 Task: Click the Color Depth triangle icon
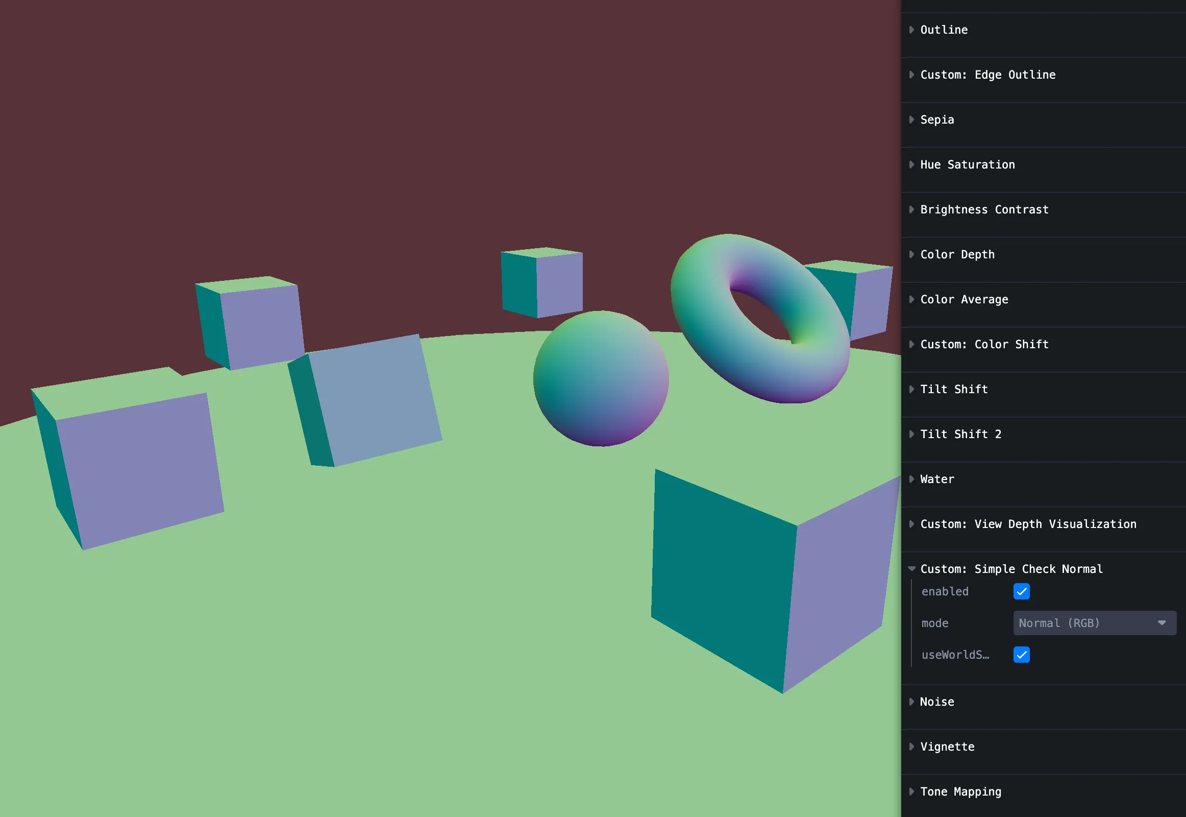(x=912, y=254)
